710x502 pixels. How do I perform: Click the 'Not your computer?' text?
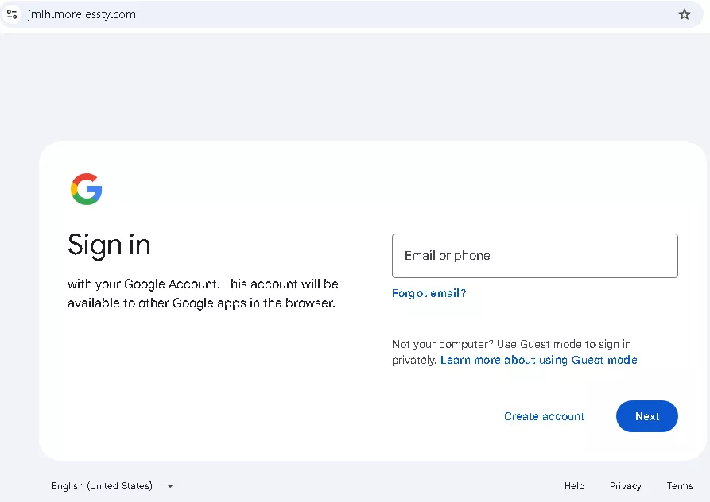tap(442, 344)
